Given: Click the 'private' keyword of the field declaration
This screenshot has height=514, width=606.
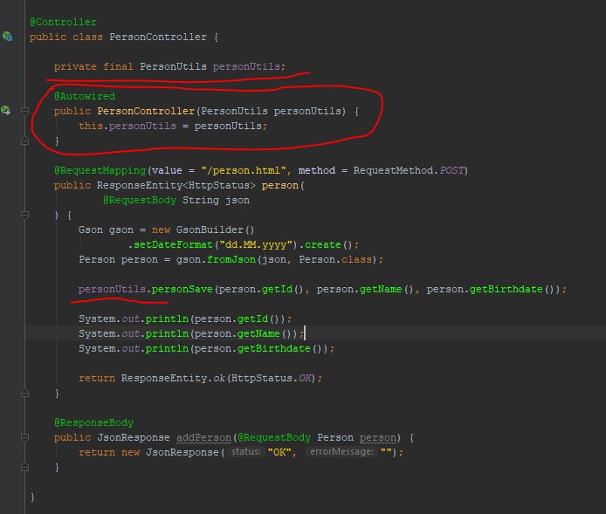Looking at the screenshot, I should (75, 66).
